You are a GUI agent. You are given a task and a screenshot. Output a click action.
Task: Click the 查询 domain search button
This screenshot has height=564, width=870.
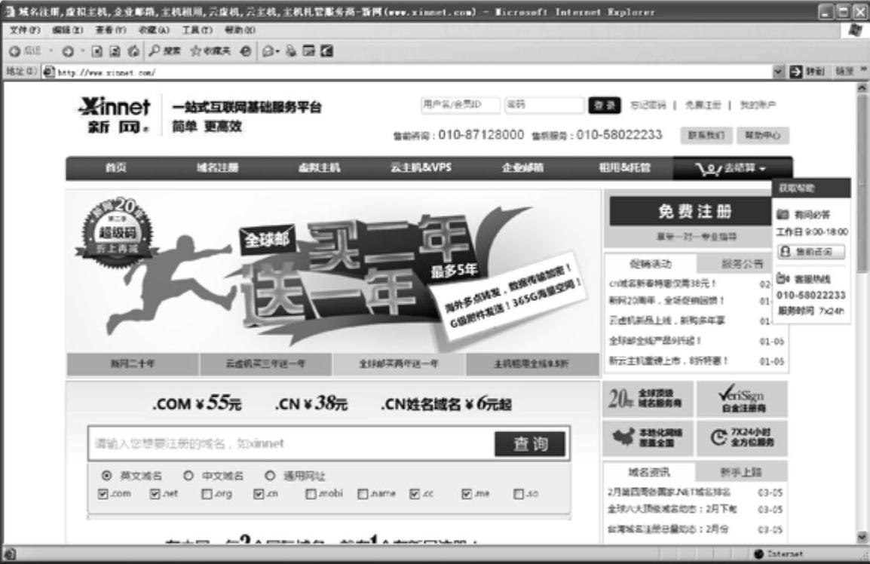click(530, 443)
